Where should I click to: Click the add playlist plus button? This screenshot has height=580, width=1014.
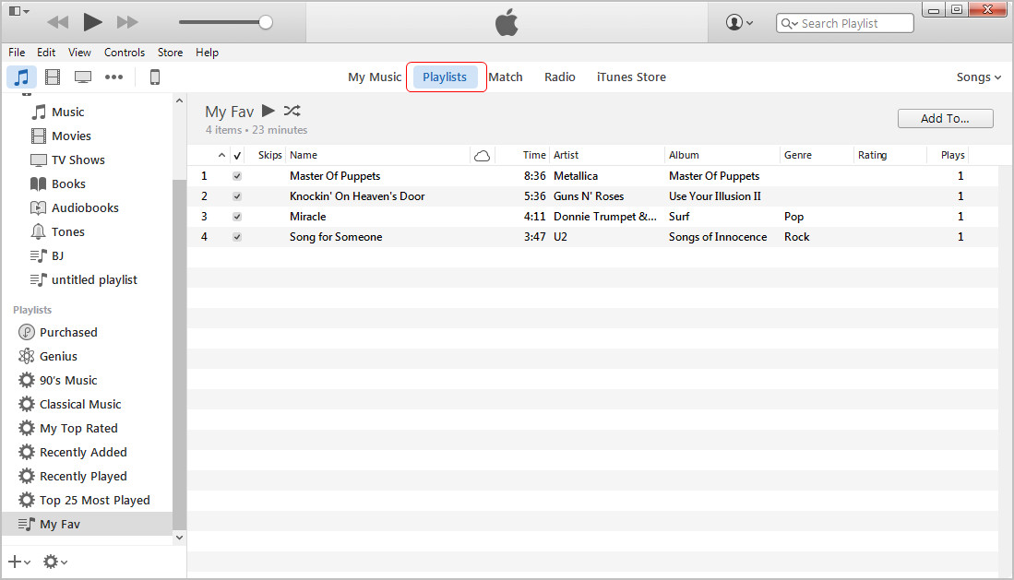[18, 562]
